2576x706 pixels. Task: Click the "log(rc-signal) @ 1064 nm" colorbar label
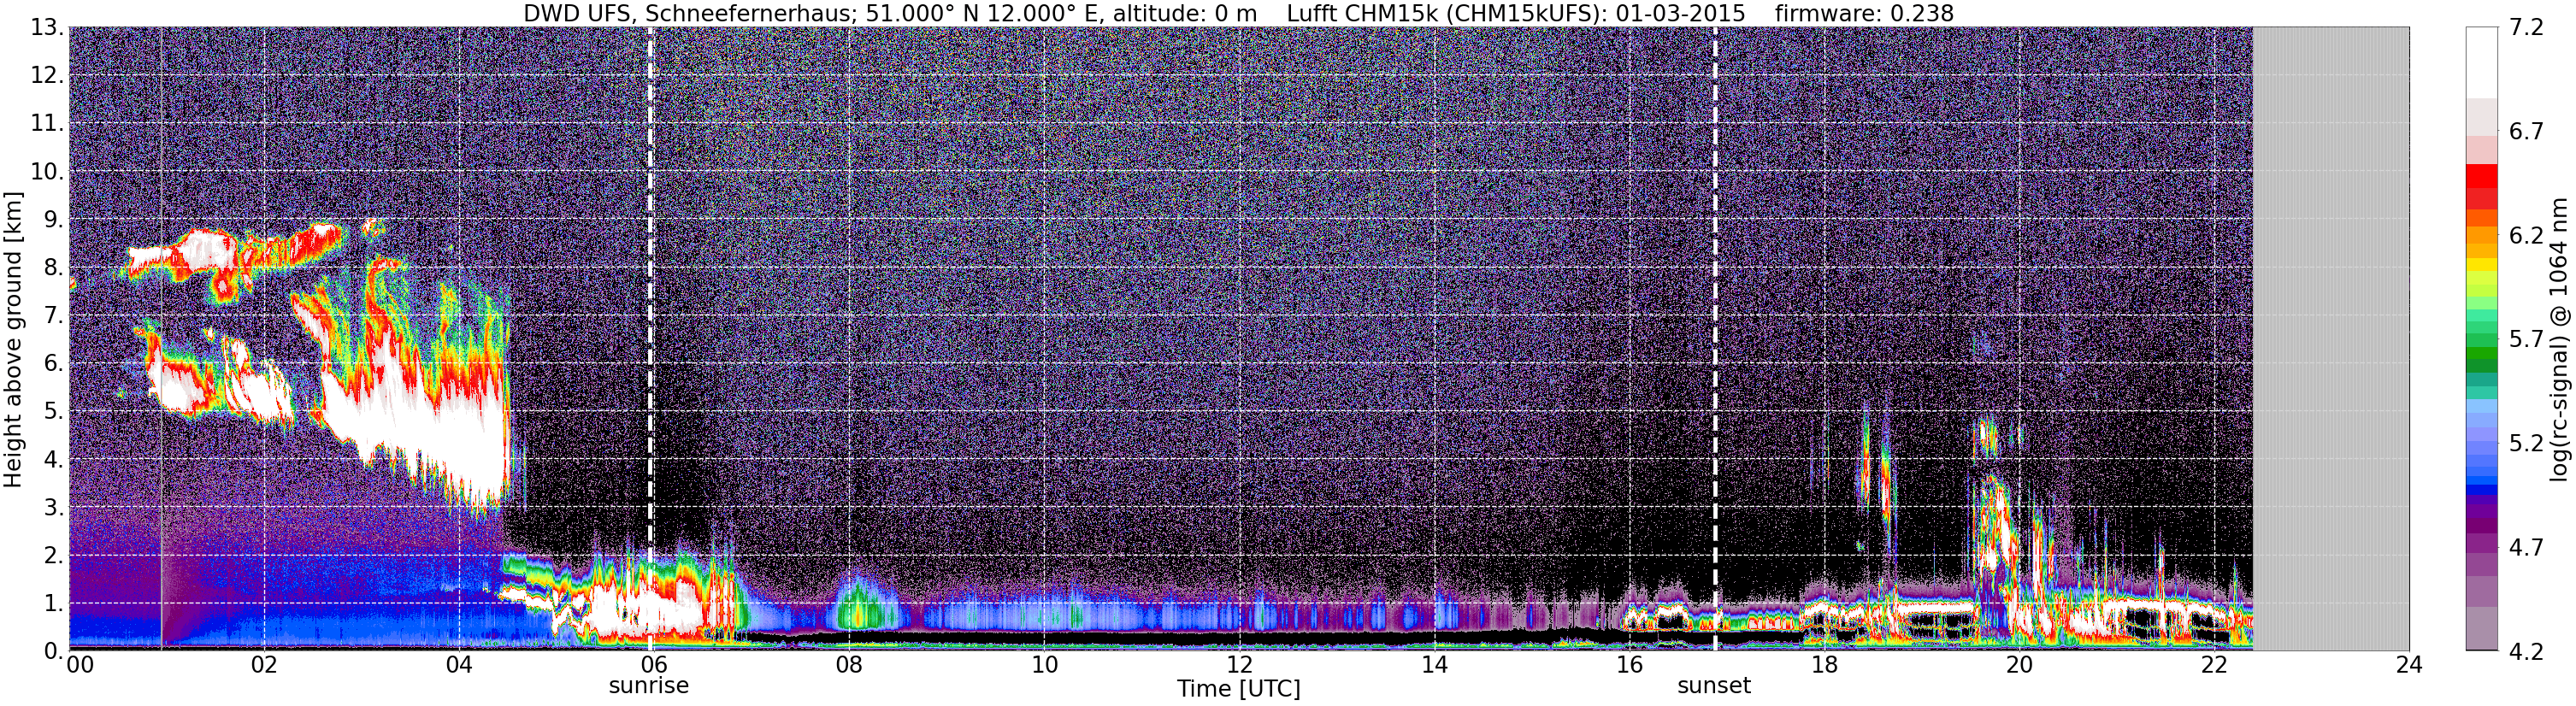click(x=2558, y=340)
